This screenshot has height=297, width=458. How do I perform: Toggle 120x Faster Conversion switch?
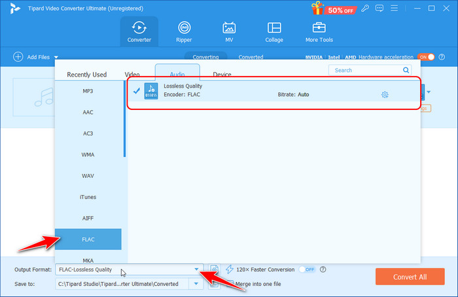(x=307, y=270)
